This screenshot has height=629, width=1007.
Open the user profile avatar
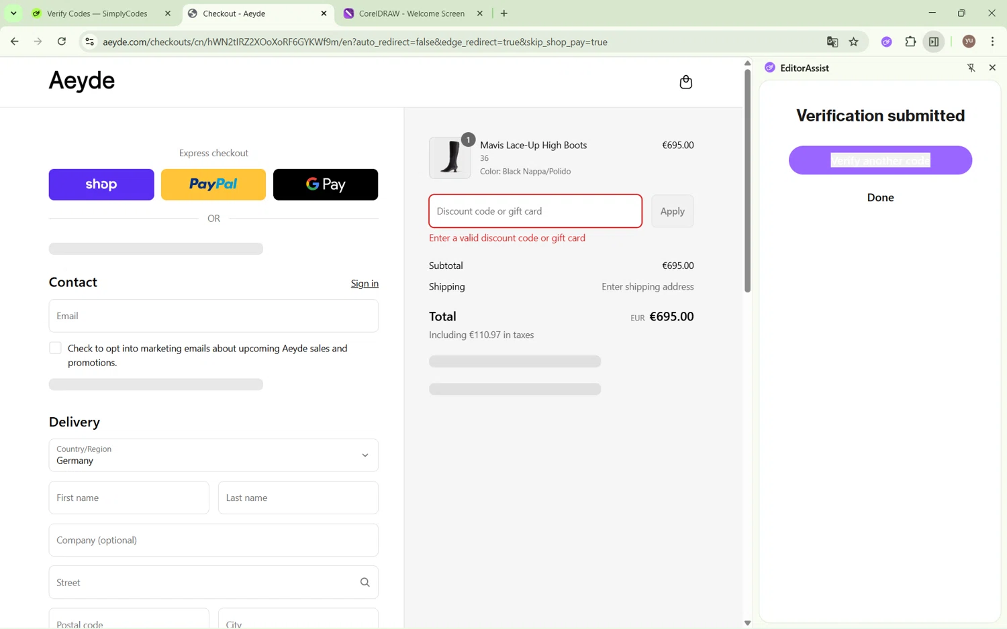click(969, 42)
